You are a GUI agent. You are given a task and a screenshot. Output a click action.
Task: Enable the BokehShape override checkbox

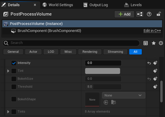pos(14,99)
